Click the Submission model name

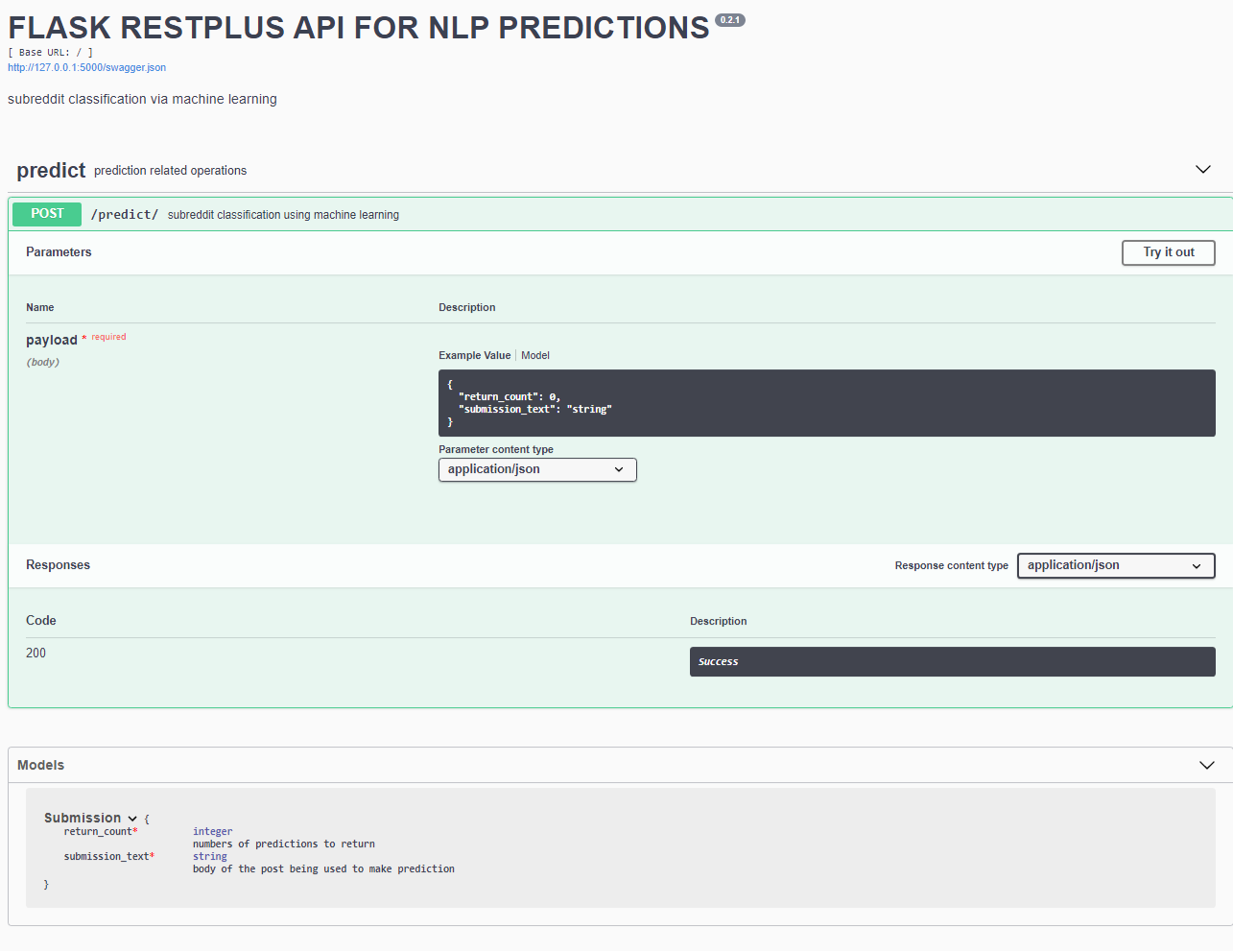click(x=83, y=818)
